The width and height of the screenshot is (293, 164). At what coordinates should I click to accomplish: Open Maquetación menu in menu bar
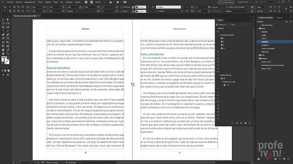30,2
